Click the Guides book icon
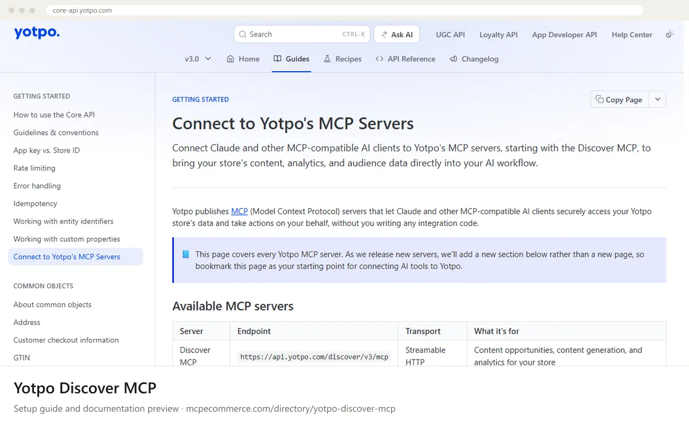 pyautogui.click(x=277, y=58)
